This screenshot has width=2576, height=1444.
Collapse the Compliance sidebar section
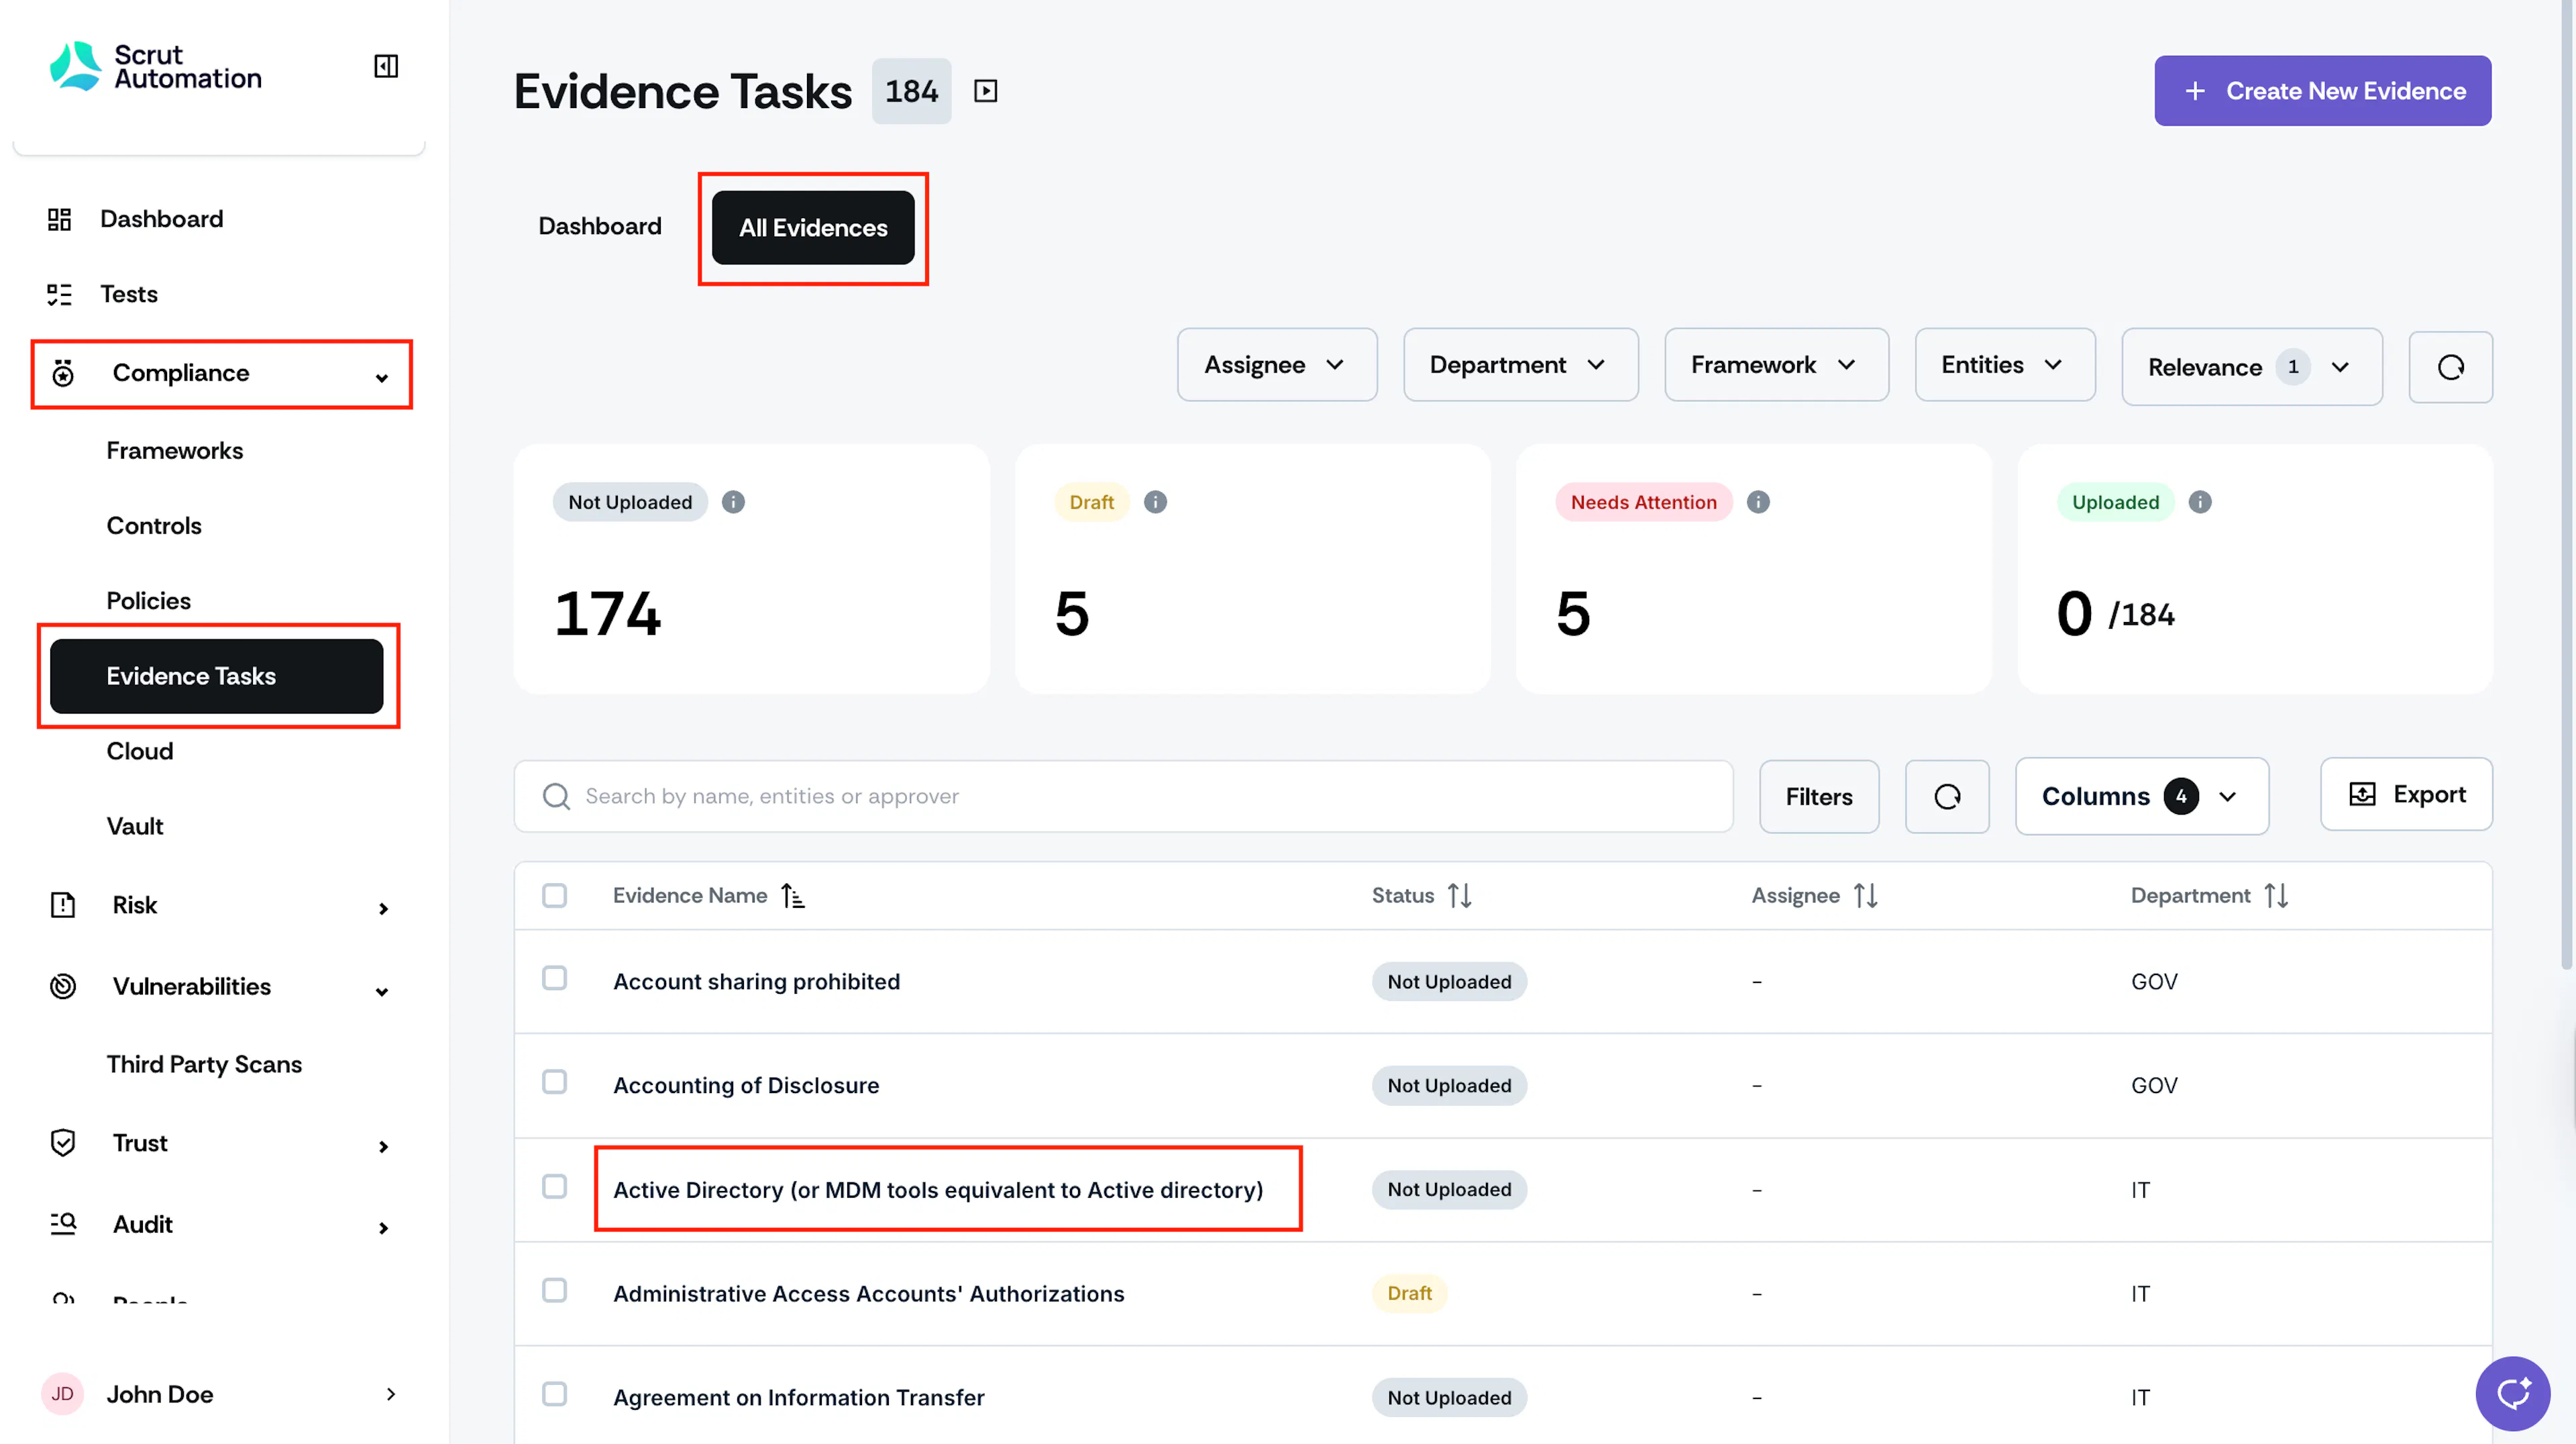pyautogui.click(x=221, y=374)
